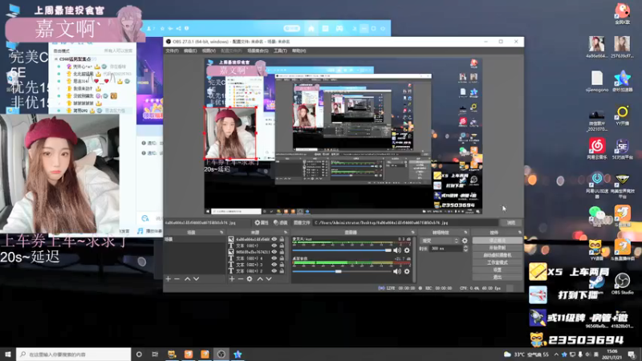Click 启动虚拟摄像机 virtual camera button
642x361 pixels.
click(x=497, y=255)
